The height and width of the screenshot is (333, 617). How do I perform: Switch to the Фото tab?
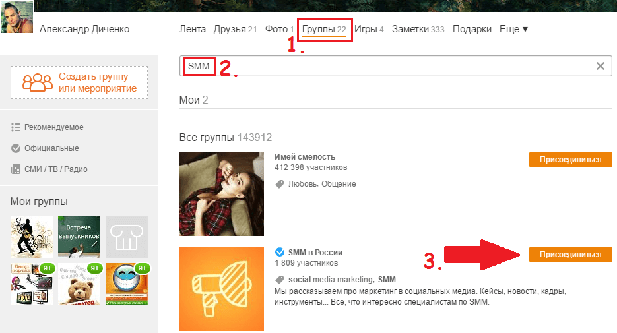[x=279, y=29]
